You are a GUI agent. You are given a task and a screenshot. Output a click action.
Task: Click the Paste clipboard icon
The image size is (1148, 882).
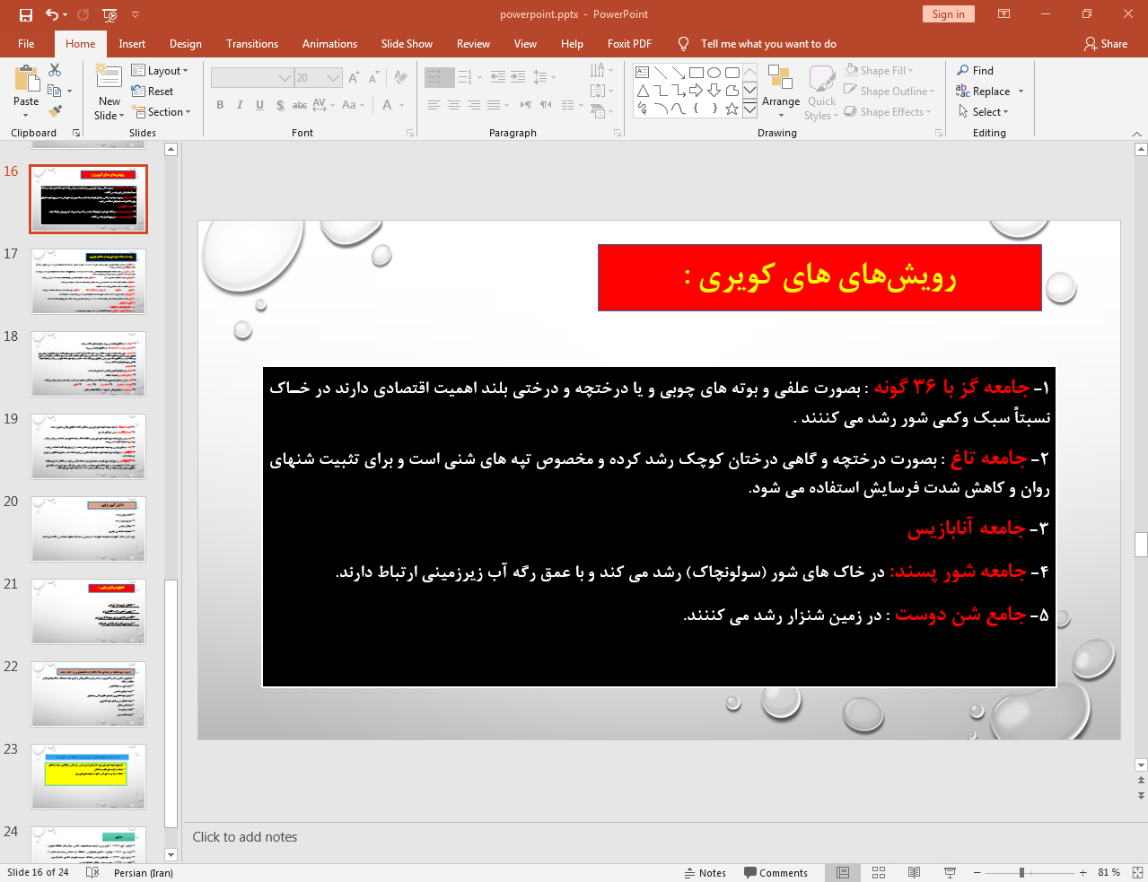[x=26, y=79]
